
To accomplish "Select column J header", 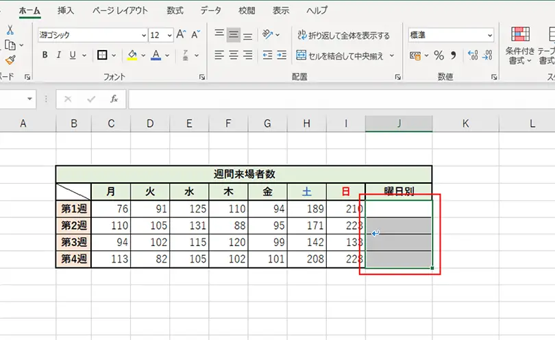I will (399, 123).
